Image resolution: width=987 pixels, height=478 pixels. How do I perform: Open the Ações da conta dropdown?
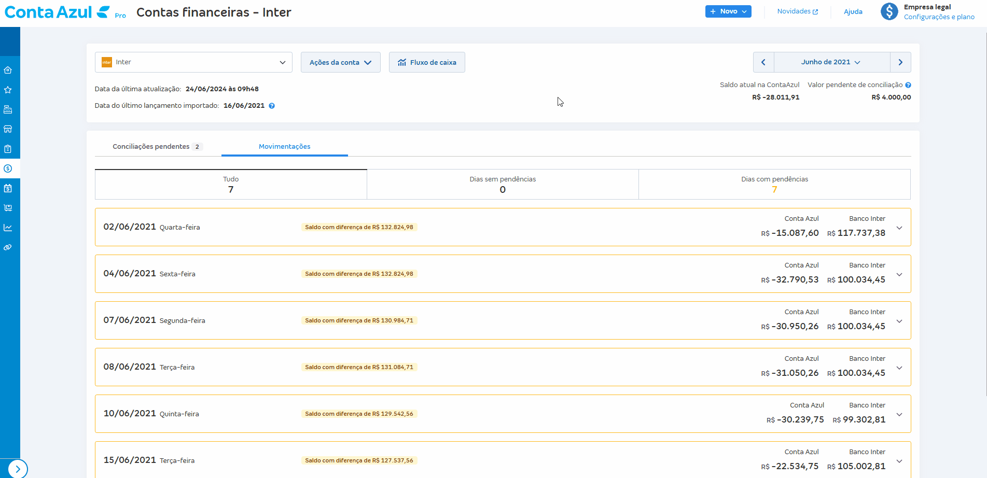340,62
